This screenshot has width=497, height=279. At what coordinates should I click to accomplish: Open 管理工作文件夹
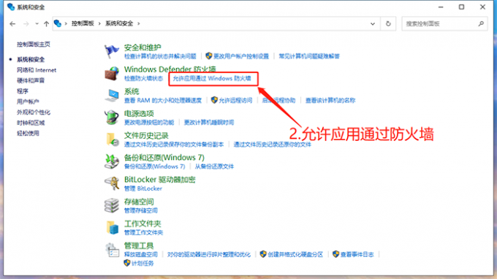click(x=143, y=233)
